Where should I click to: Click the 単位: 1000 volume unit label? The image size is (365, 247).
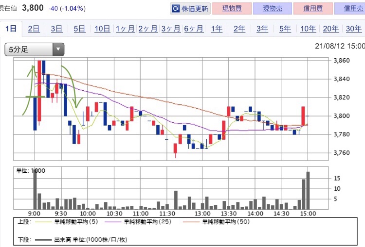click(x=31, y=171)
